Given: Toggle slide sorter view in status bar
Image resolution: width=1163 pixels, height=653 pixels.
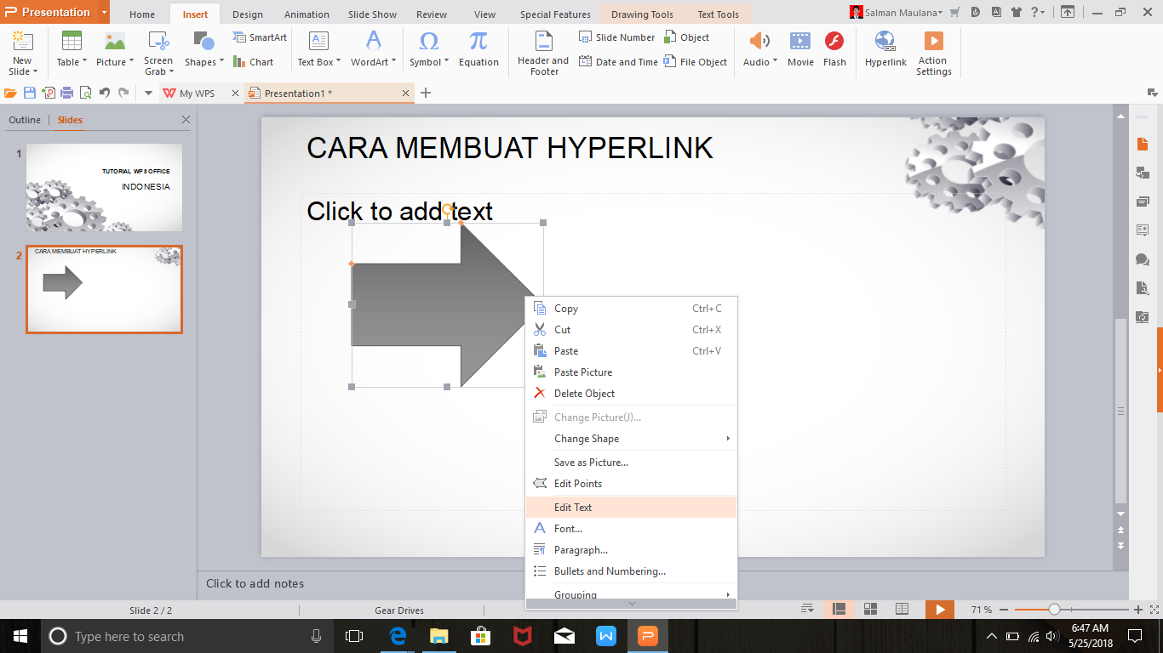Looking at the screenshot, I should [x=869, y=609].
